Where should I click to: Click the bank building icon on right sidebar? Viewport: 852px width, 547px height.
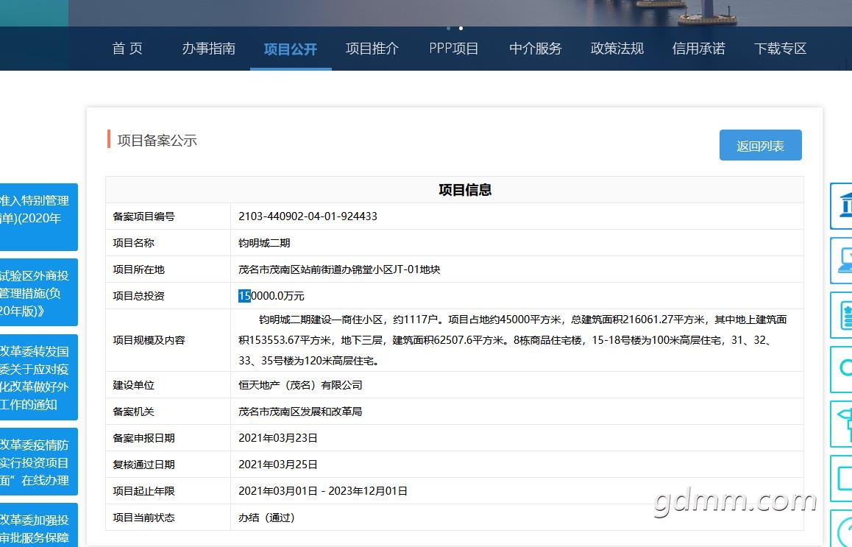841,206
